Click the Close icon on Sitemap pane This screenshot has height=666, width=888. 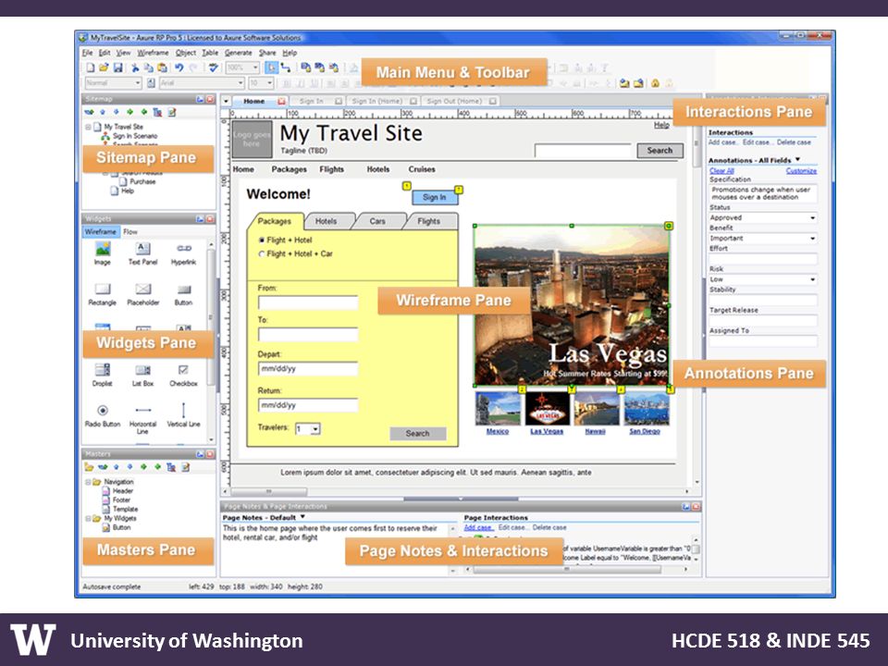coord(210,99)
